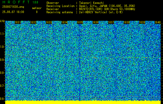Click time marker 1634

click(65, 22)
